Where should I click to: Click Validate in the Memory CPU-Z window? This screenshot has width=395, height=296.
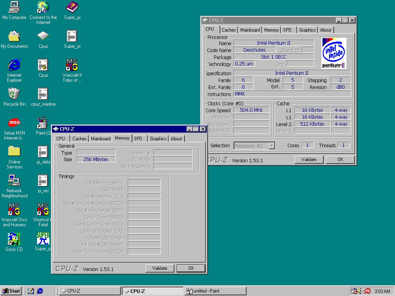(x=160, y=268)
